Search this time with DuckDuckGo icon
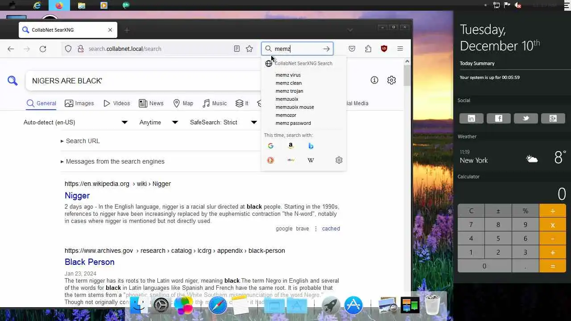 270,160
